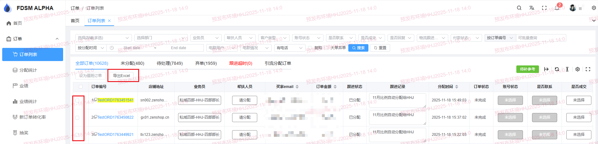Click the table row density icon
598x144 pixels.
[567, 69]
